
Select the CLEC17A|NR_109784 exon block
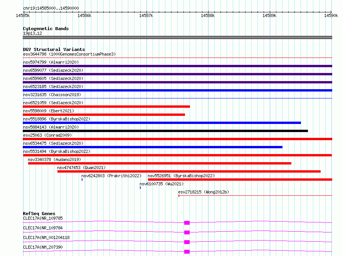pos(187,232)
